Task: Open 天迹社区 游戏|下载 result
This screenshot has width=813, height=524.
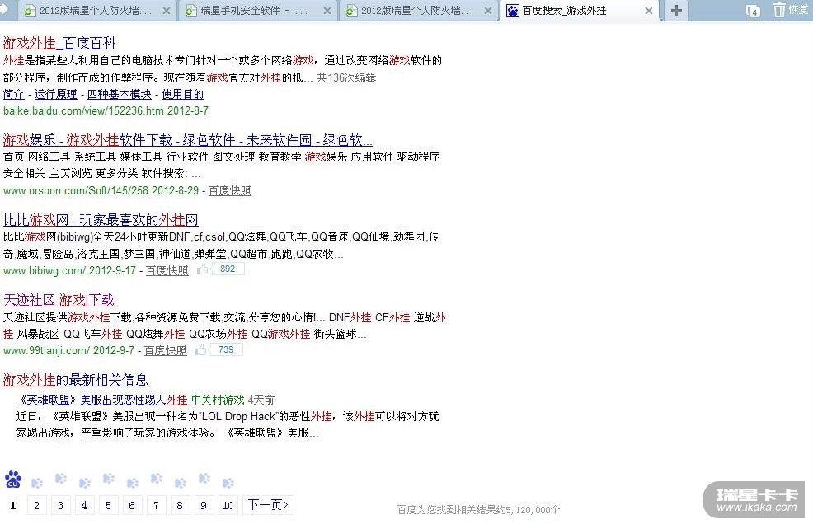Action: [x=59, y=300]
